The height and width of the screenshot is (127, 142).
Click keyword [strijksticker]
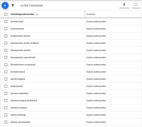click(x=17, y=86)
